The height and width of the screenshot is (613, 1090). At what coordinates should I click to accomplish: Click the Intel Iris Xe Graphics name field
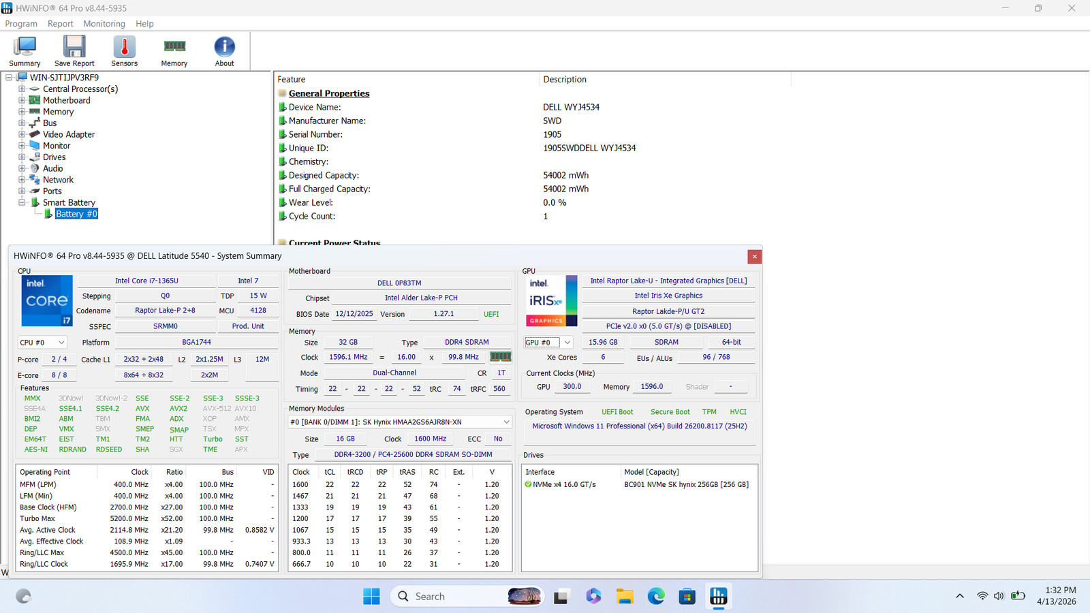668,296
